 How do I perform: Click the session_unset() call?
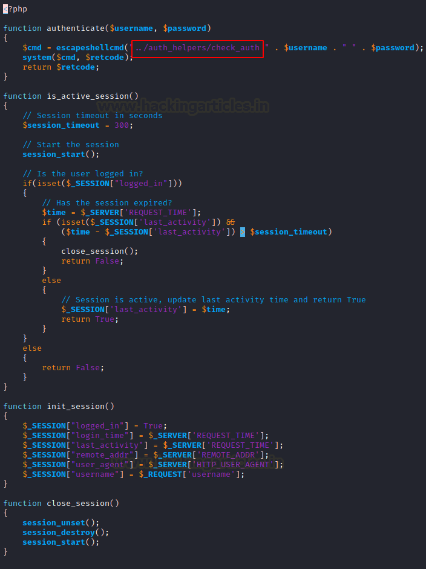coord(61,522)
